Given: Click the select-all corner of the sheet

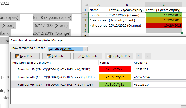Looking at the screenshot, I should 86,5.
